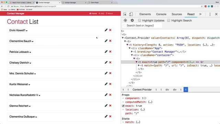Show more DevTools tabs chevron
The image size is (220, 124).
click(200, 14)
